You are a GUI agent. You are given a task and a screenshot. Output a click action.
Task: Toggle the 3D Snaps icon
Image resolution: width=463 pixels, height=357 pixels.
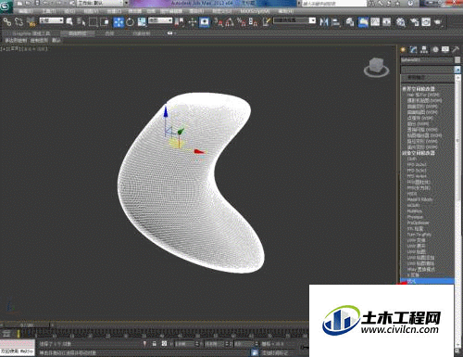pyautogui.click(x=219, y=22)
